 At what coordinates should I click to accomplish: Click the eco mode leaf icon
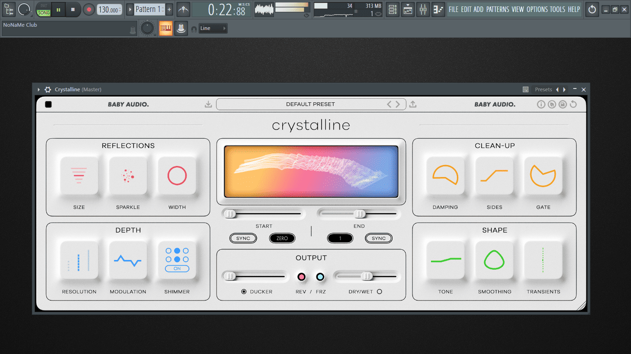pos(552,104)
